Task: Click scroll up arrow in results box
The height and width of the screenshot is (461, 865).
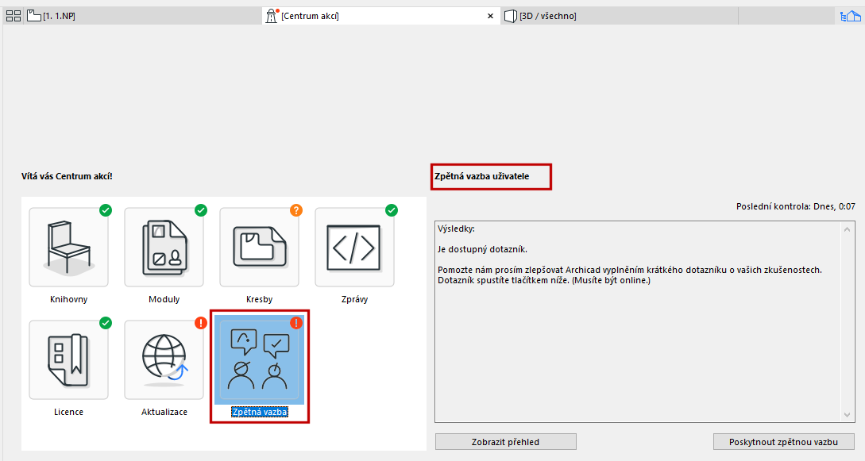Action: pyautogui.click(x=848, y=229)
